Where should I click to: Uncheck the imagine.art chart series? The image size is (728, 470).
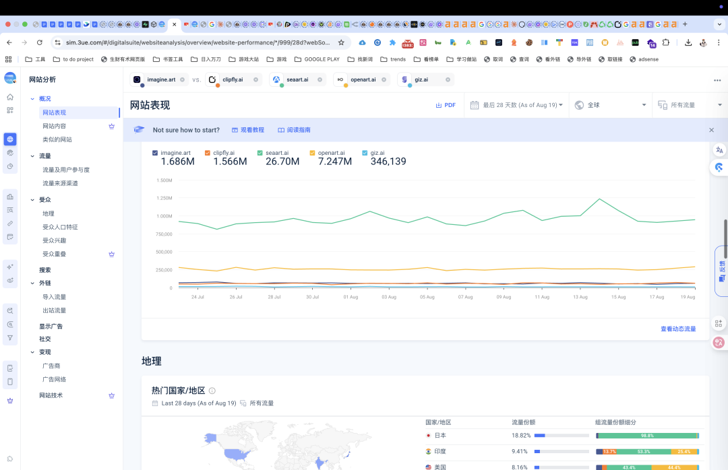tap(155, 153)
